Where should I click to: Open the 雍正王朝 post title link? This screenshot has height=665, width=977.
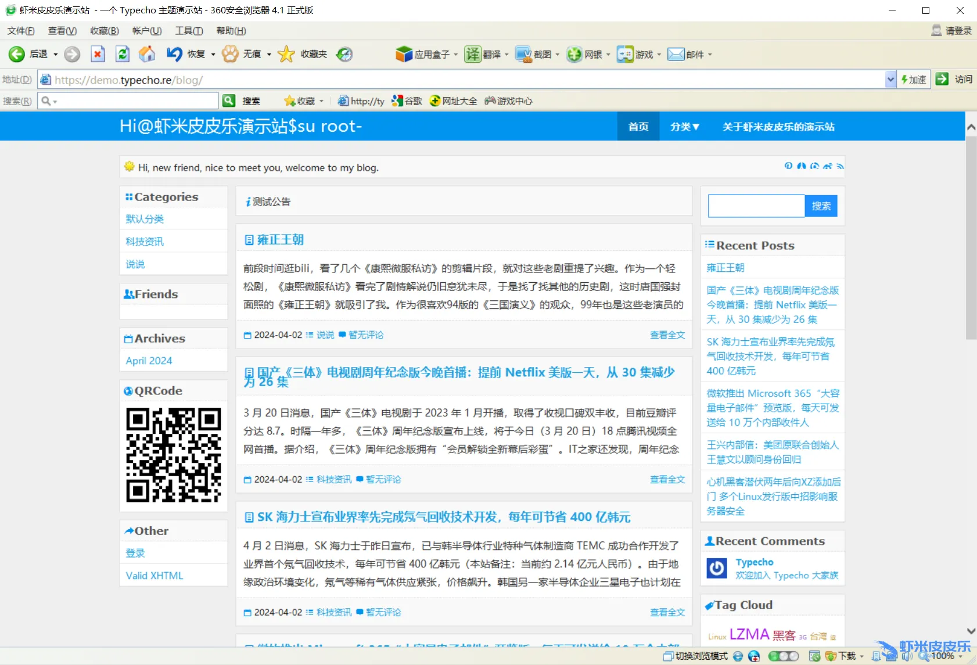[280, 240]
